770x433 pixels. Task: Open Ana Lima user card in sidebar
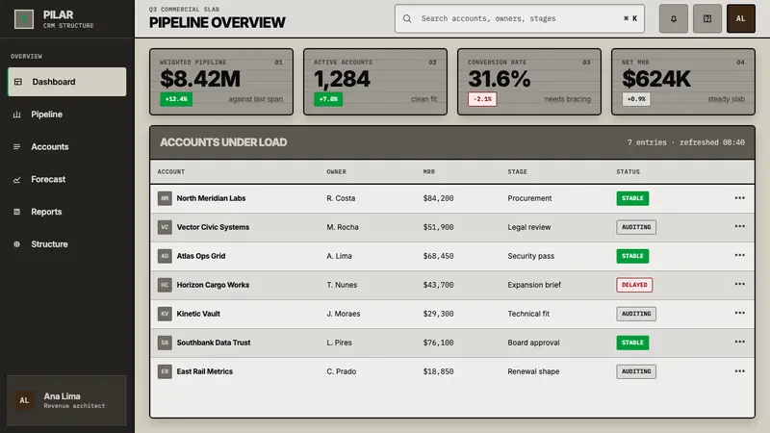[66, 400]
